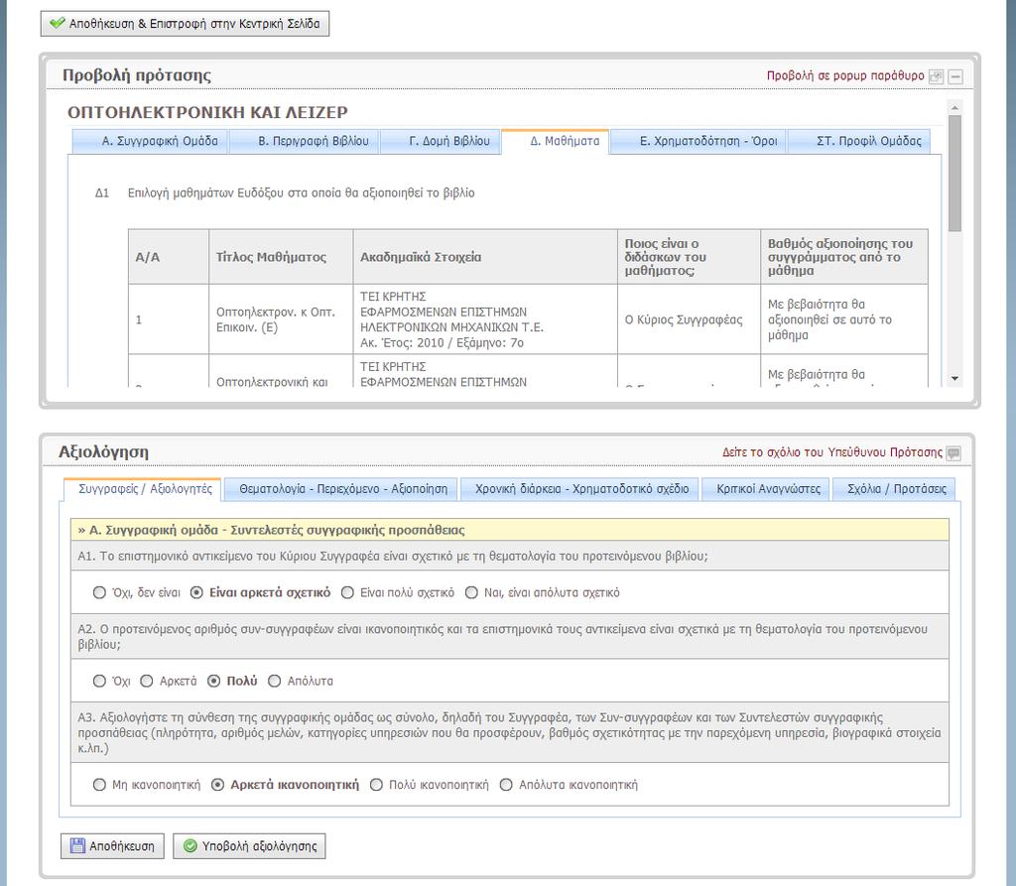The image size is (1016, 886).
Task: Switch to 'Συγγραφείς / Αξιολογητές' evaluation tab
Action: (143, 489)
